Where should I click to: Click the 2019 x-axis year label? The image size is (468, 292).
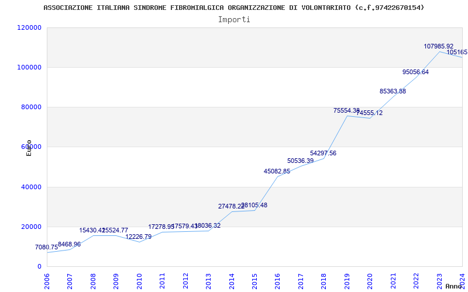pos(347,281)
